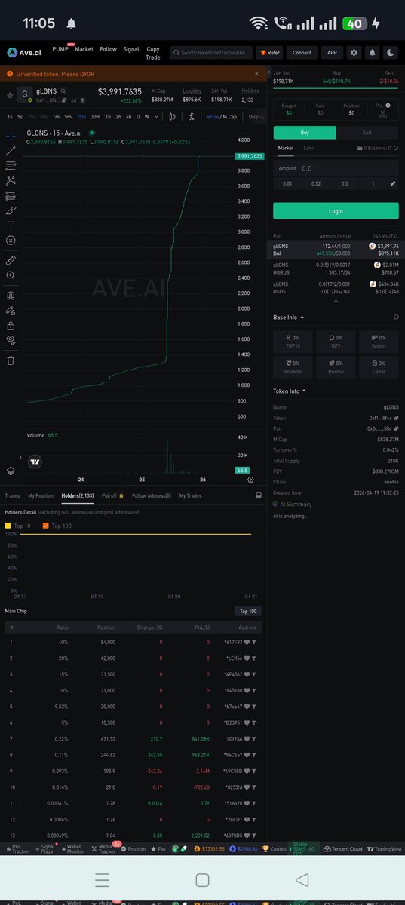Toggle dark mode moon icon

coord(391,53)
